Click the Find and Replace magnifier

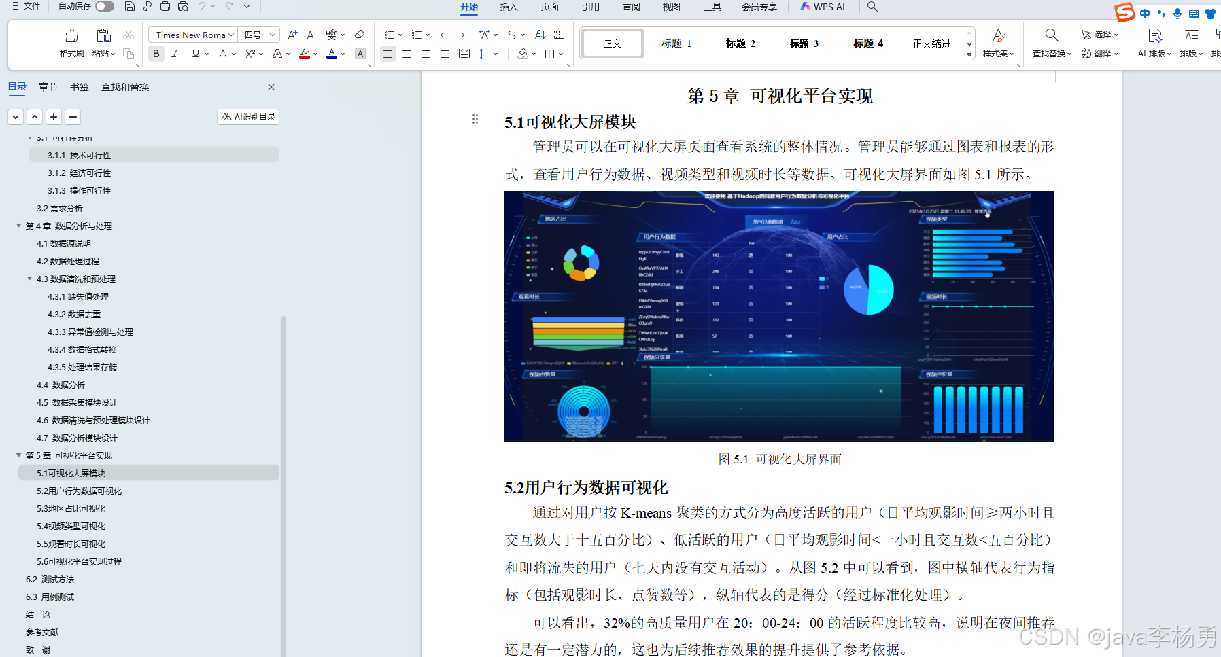click(1052, 35)
